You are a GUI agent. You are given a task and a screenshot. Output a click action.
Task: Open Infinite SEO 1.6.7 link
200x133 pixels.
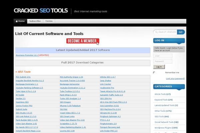(x=108, y=77)
